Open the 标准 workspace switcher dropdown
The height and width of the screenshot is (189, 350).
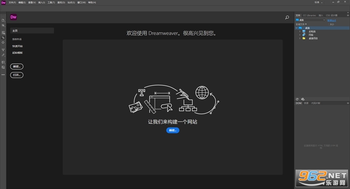tap(318, 2)
